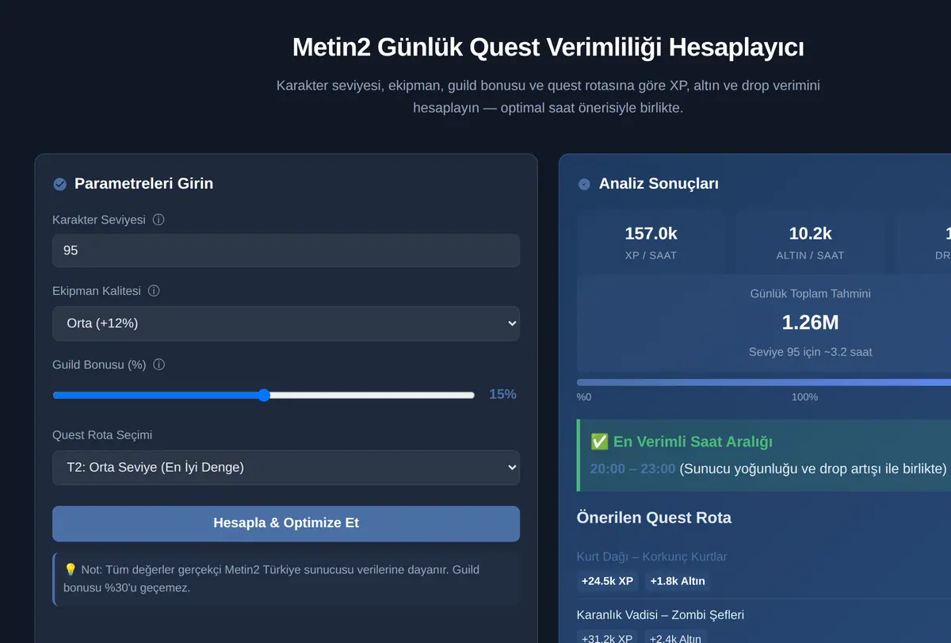
Task: Open the Quest Rota Seçimi dropdown
Action: tap(286, 468)
